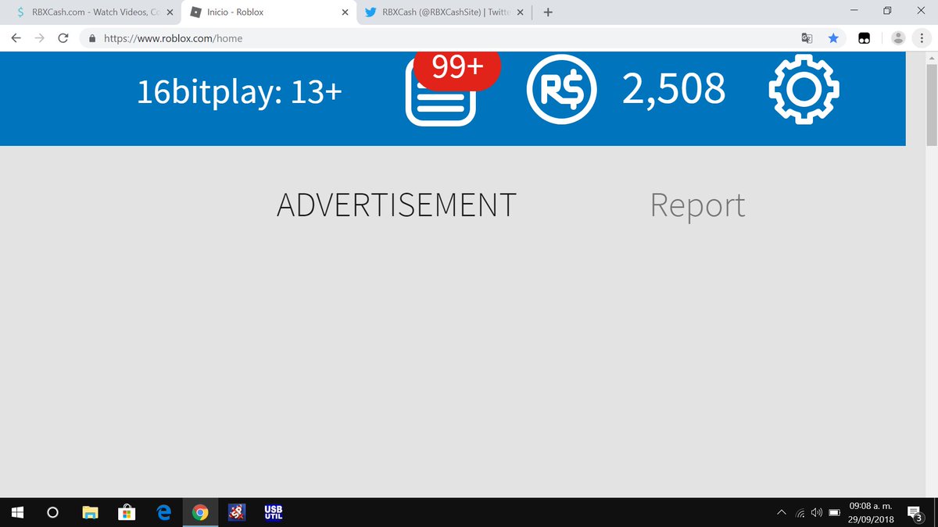Click the Robux balance 2,508

tap(674, 88)
